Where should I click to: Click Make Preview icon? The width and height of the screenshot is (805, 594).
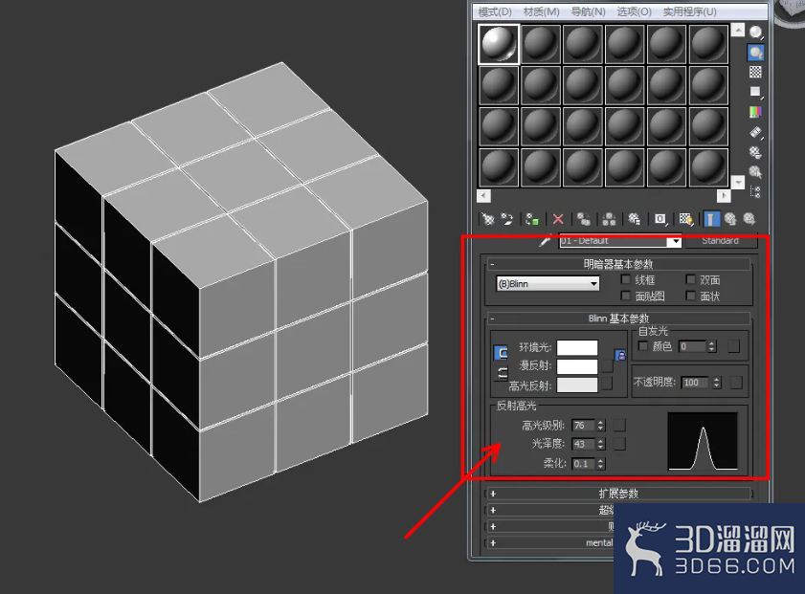(756, 132)
